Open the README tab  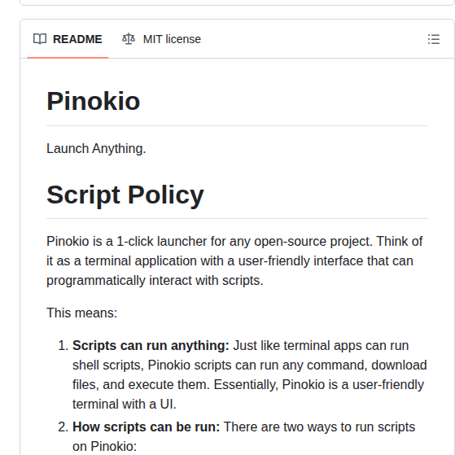(68, 39)
